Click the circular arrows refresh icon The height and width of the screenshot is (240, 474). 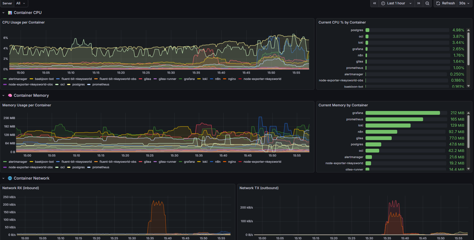(438, 3)
